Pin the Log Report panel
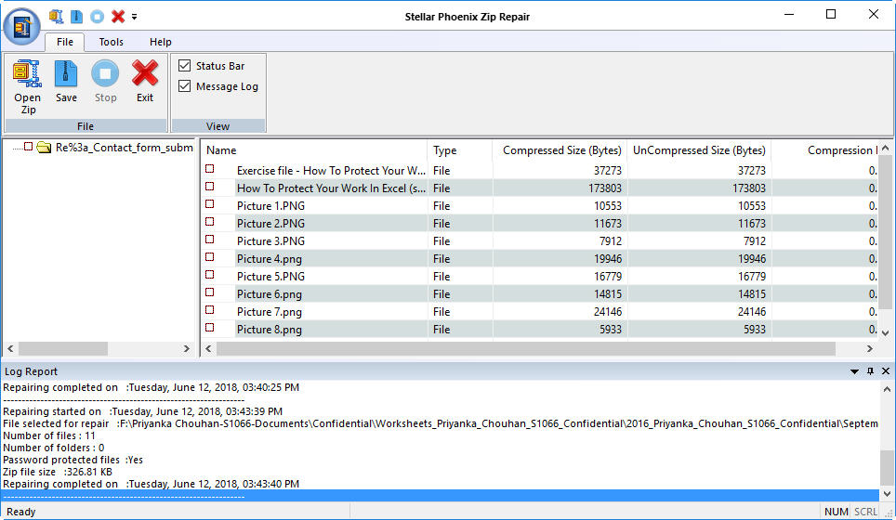Viewport: 896px width, 520px height. pos(870,371)
